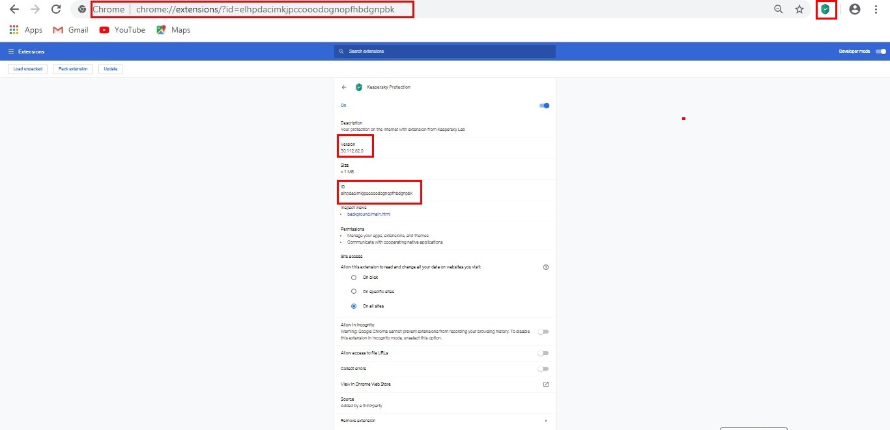Image resolution: width=890 pixels, height=430 pixels.
Task: Click the description text about Kaspersky Lab
Action: tap(403, 130)
